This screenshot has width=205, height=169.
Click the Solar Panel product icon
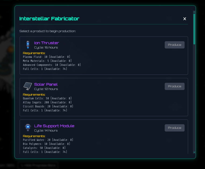(x=27, y=86)
